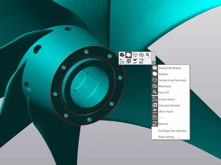Click the greyed Save menu entry

(171, 117)
